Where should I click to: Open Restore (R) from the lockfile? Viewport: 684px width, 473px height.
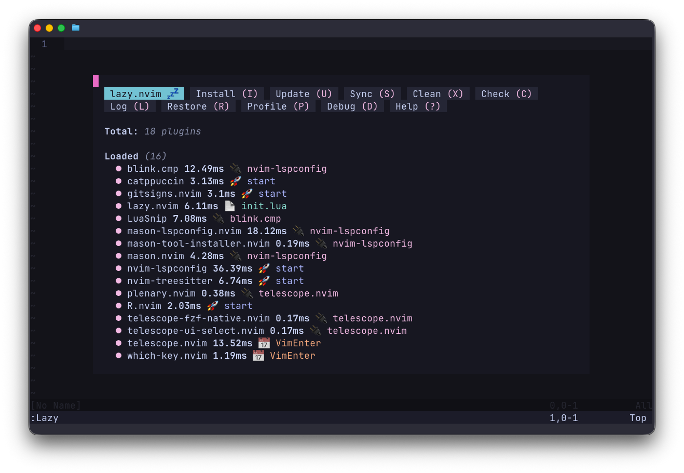198,106
